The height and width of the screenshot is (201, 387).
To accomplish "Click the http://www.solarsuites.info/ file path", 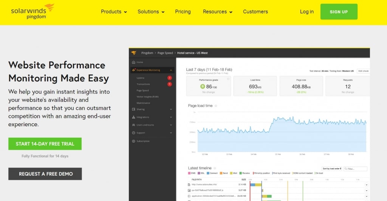I will click(204, 184).
